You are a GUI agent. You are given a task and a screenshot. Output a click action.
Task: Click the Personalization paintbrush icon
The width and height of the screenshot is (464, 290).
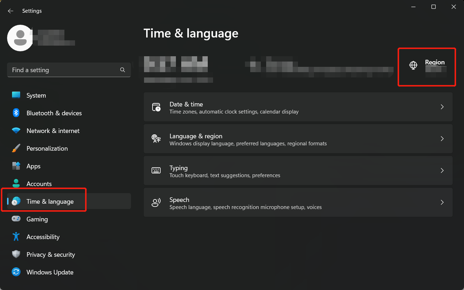[x=16, y=148]
